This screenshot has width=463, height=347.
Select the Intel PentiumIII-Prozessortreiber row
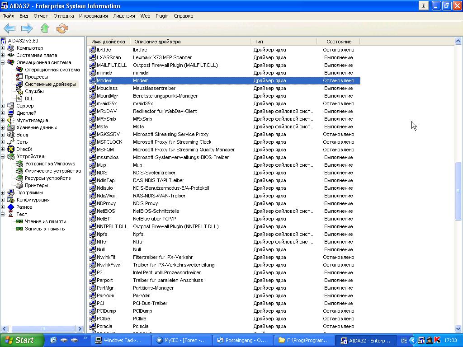[x=224, y=272]
